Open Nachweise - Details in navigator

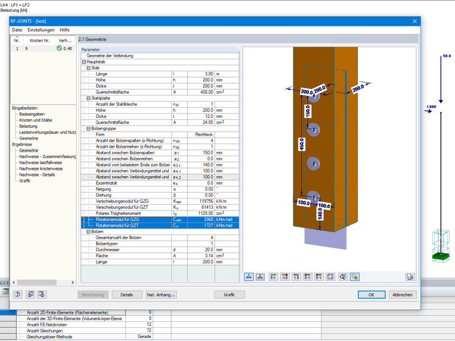[37, 175]
